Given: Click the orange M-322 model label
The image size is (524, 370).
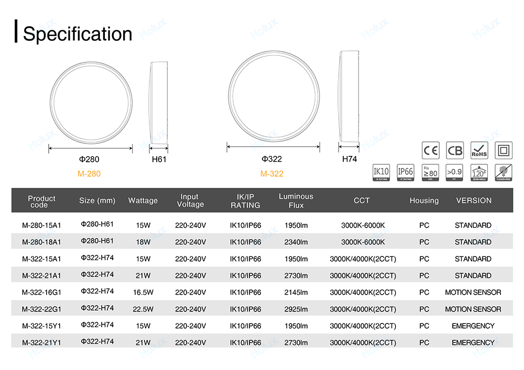Looking at the screenshot, I should [271, 174].
